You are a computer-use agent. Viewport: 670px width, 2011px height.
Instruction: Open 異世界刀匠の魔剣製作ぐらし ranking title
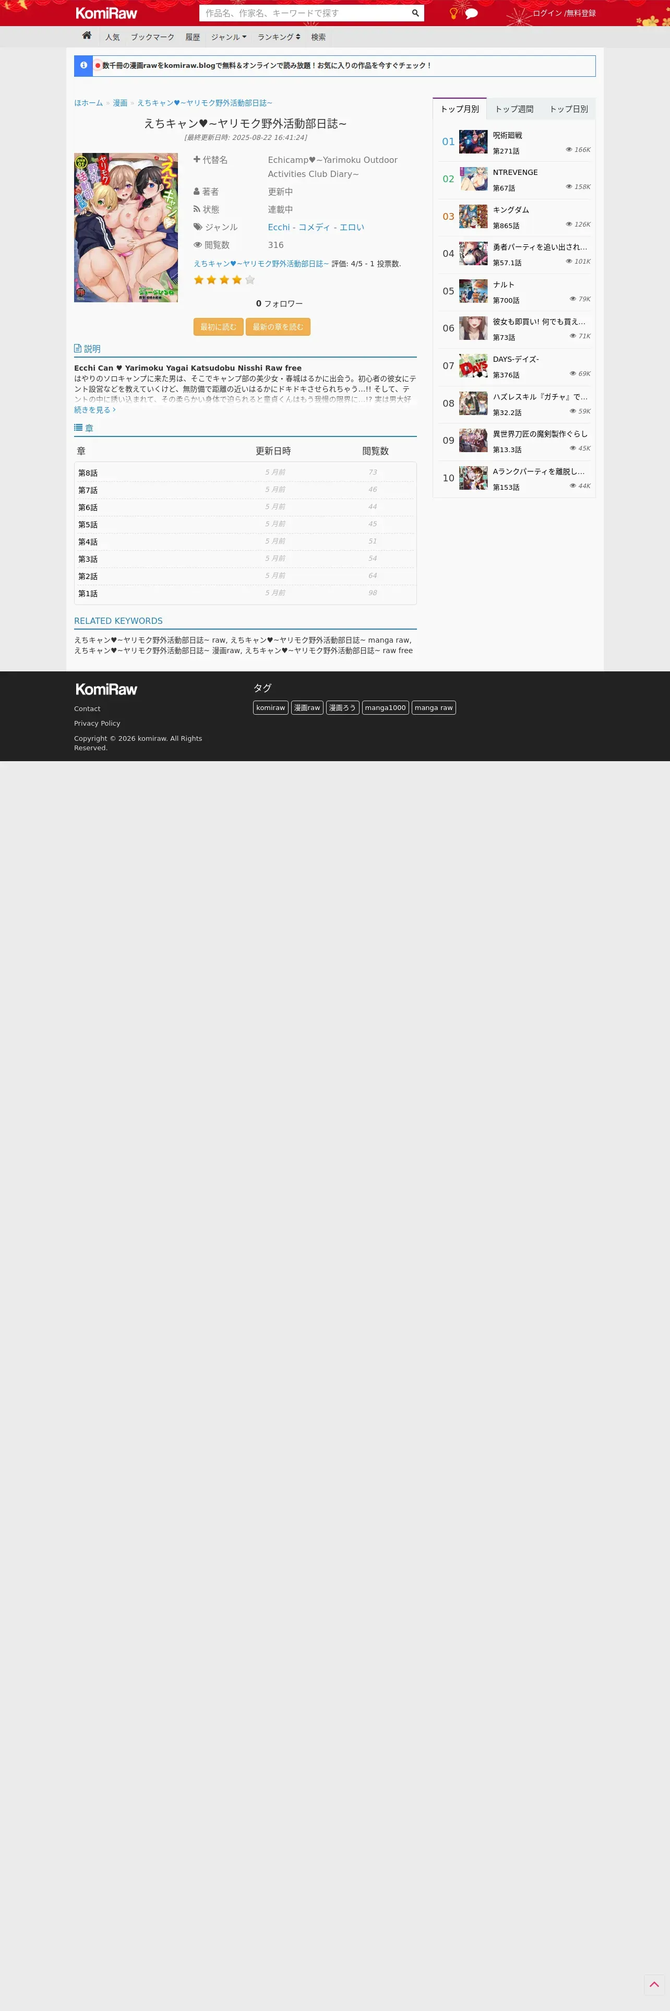coord(540,434)
